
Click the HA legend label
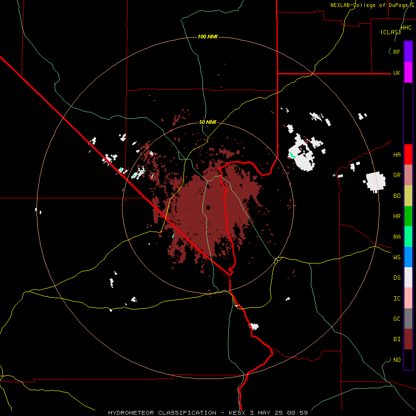(x=397, y=155)
